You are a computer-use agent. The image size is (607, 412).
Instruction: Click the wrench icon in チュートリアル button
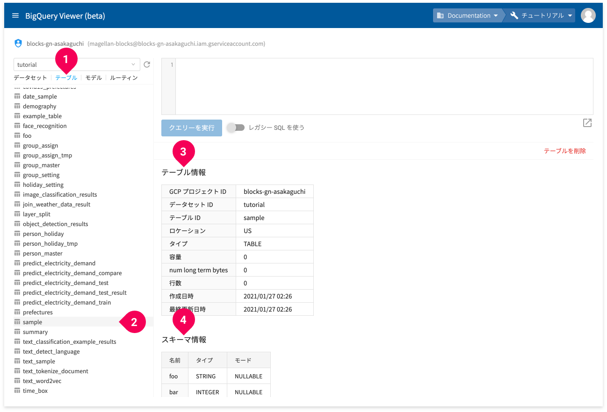(514, 15)
